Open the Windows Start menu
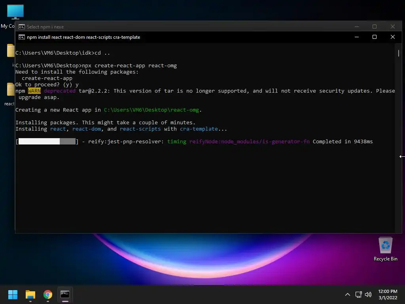Screen dimensions: 405x304 (13, 294)
